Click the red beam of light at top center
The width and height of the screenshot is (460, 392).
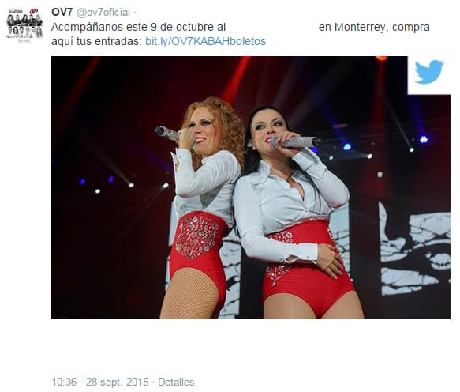coord(235,77)
